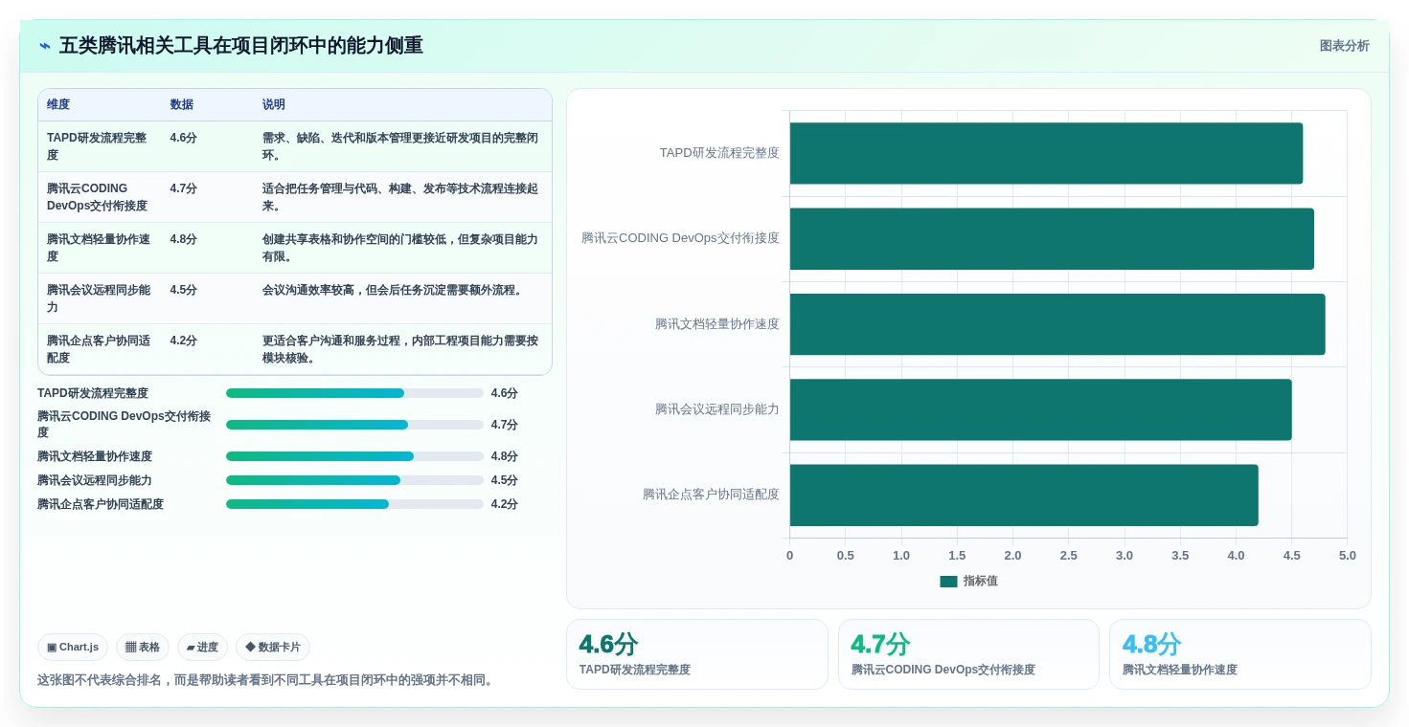Click the 图表分析 label
Screen dimensions: 1409x727
point(1344,46)
